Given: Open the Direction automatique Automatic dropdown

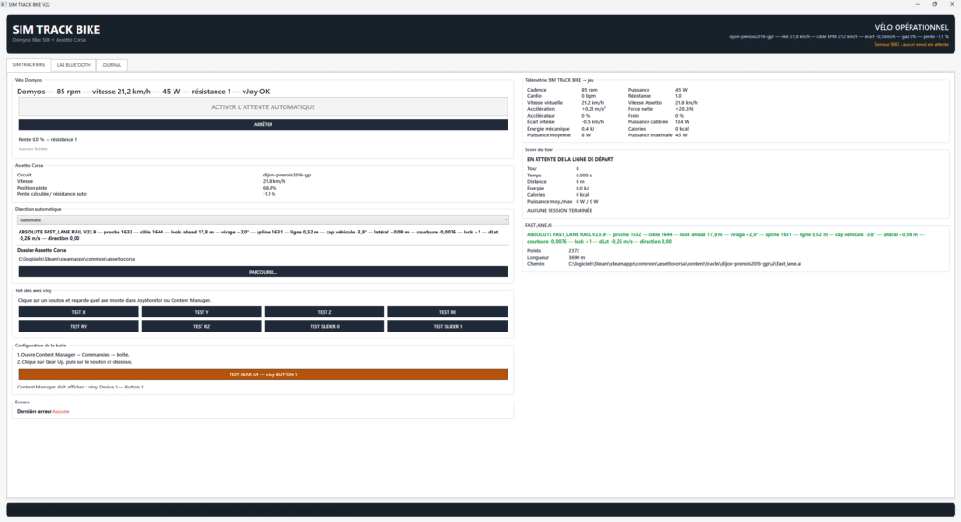Looking at the screenshot, I should 263,219.
